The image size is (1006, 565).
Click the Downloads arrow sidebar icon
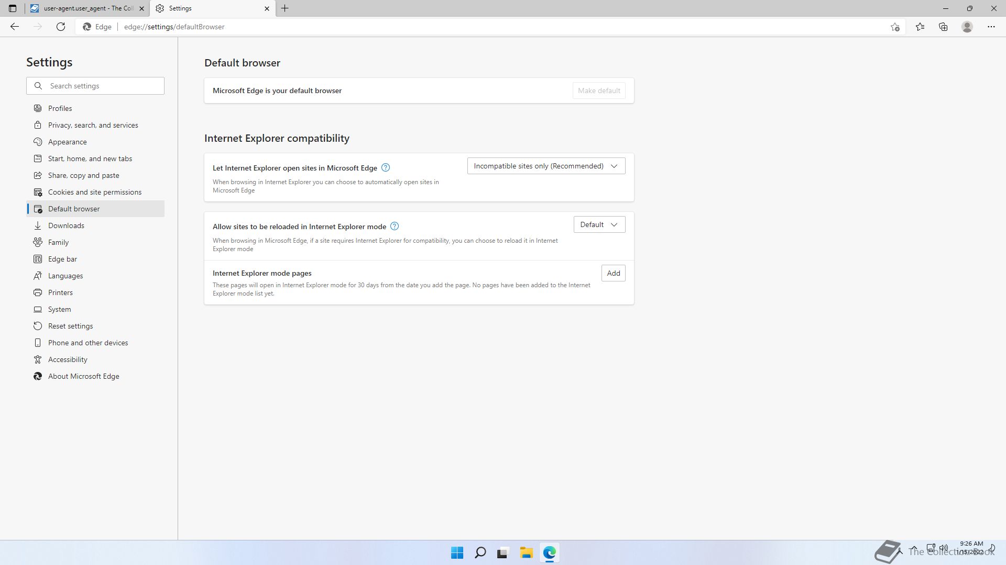[38, 225]
